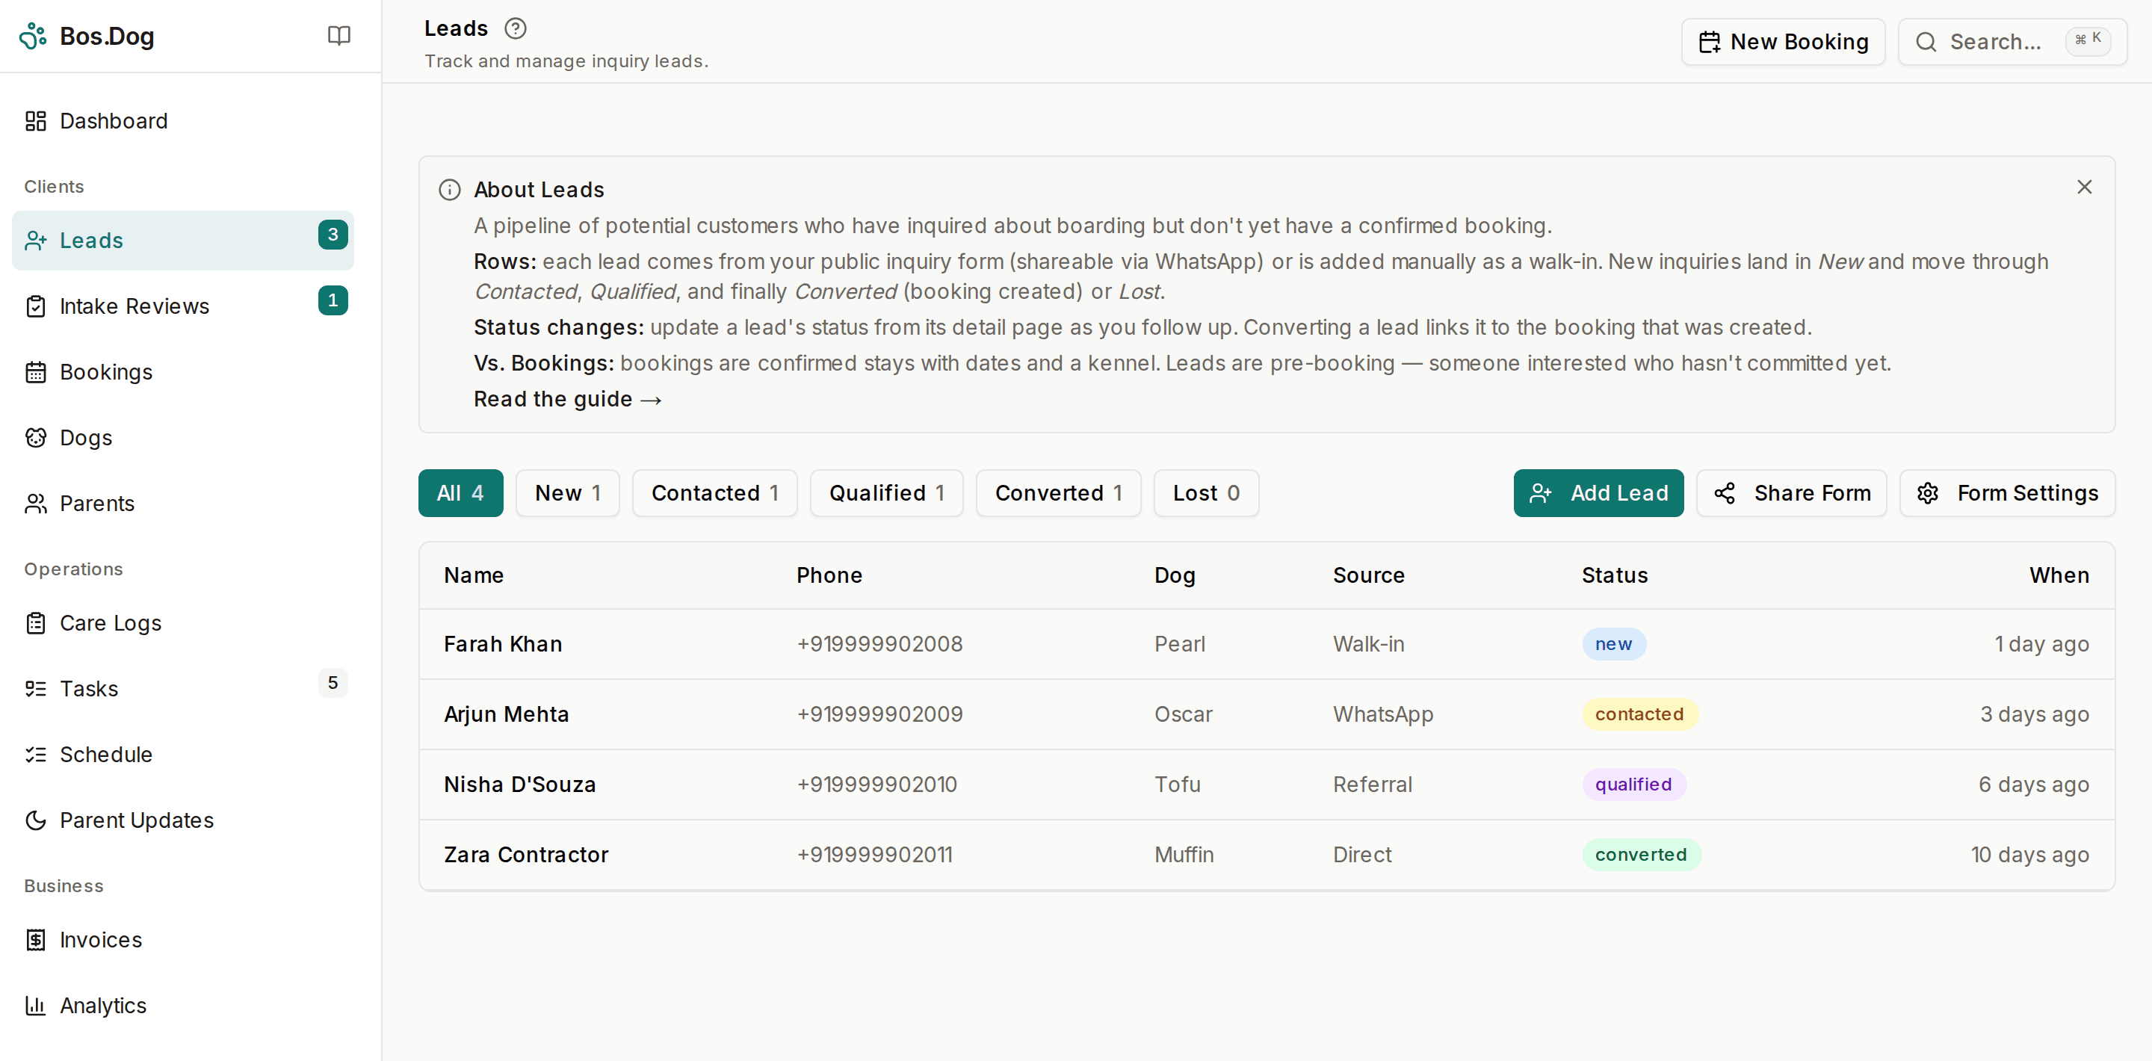Open Farah Khan lead row
The height and width of the screenshot is (1061, 2152).
tap(1267, 644)
